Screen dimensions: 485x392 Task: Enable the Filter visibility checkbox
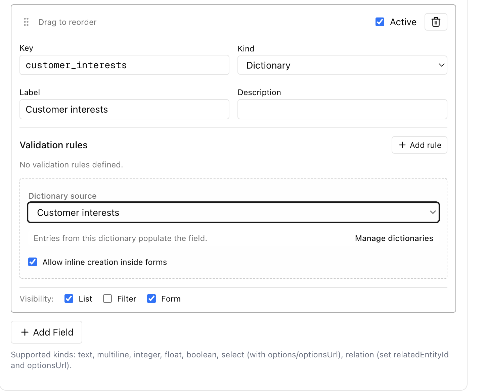pyautogui.click(x=107, y=299)
